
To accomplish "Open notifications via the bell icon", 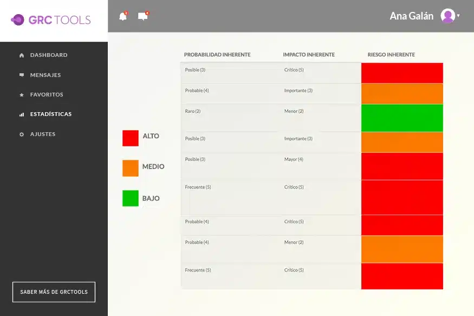I will 122,16.
